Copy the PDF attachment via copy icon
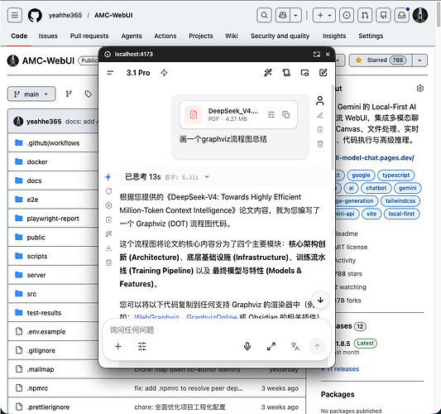441x414 pixels. (285, 114)
